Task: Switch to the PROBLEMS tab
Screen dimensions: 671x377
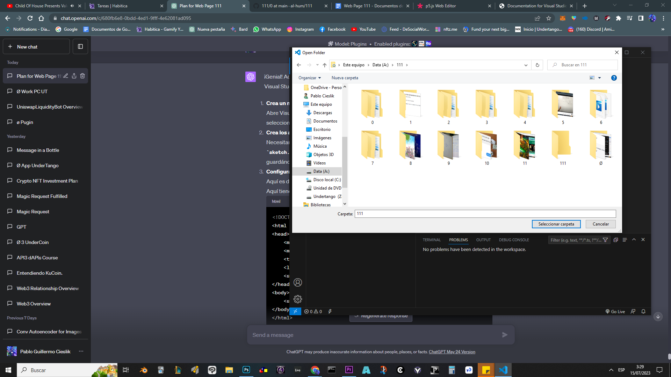Action: 459,240
